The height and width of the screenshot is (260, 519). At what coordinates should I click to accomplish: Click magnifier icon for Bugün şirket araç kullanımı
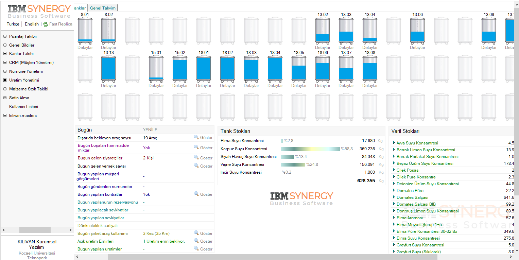click(x=196, y=233)
